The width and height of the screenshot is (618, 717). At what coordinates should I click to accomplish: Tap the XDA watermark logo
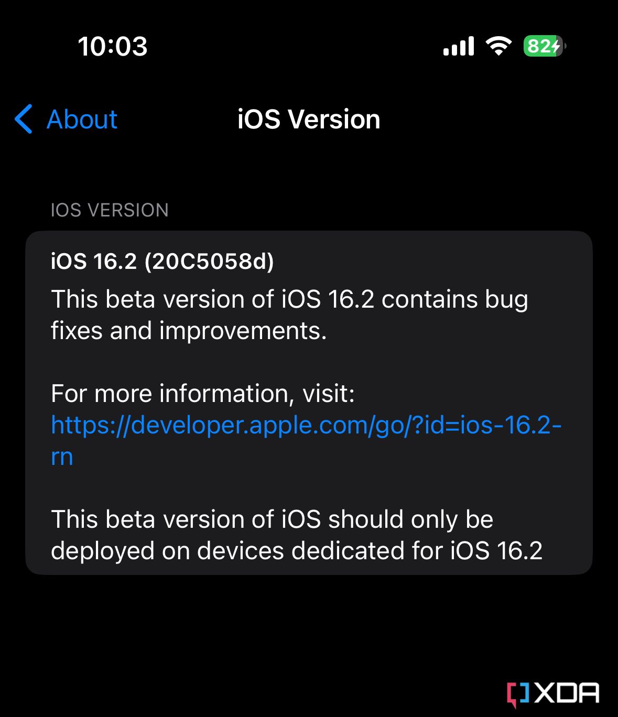553,694
